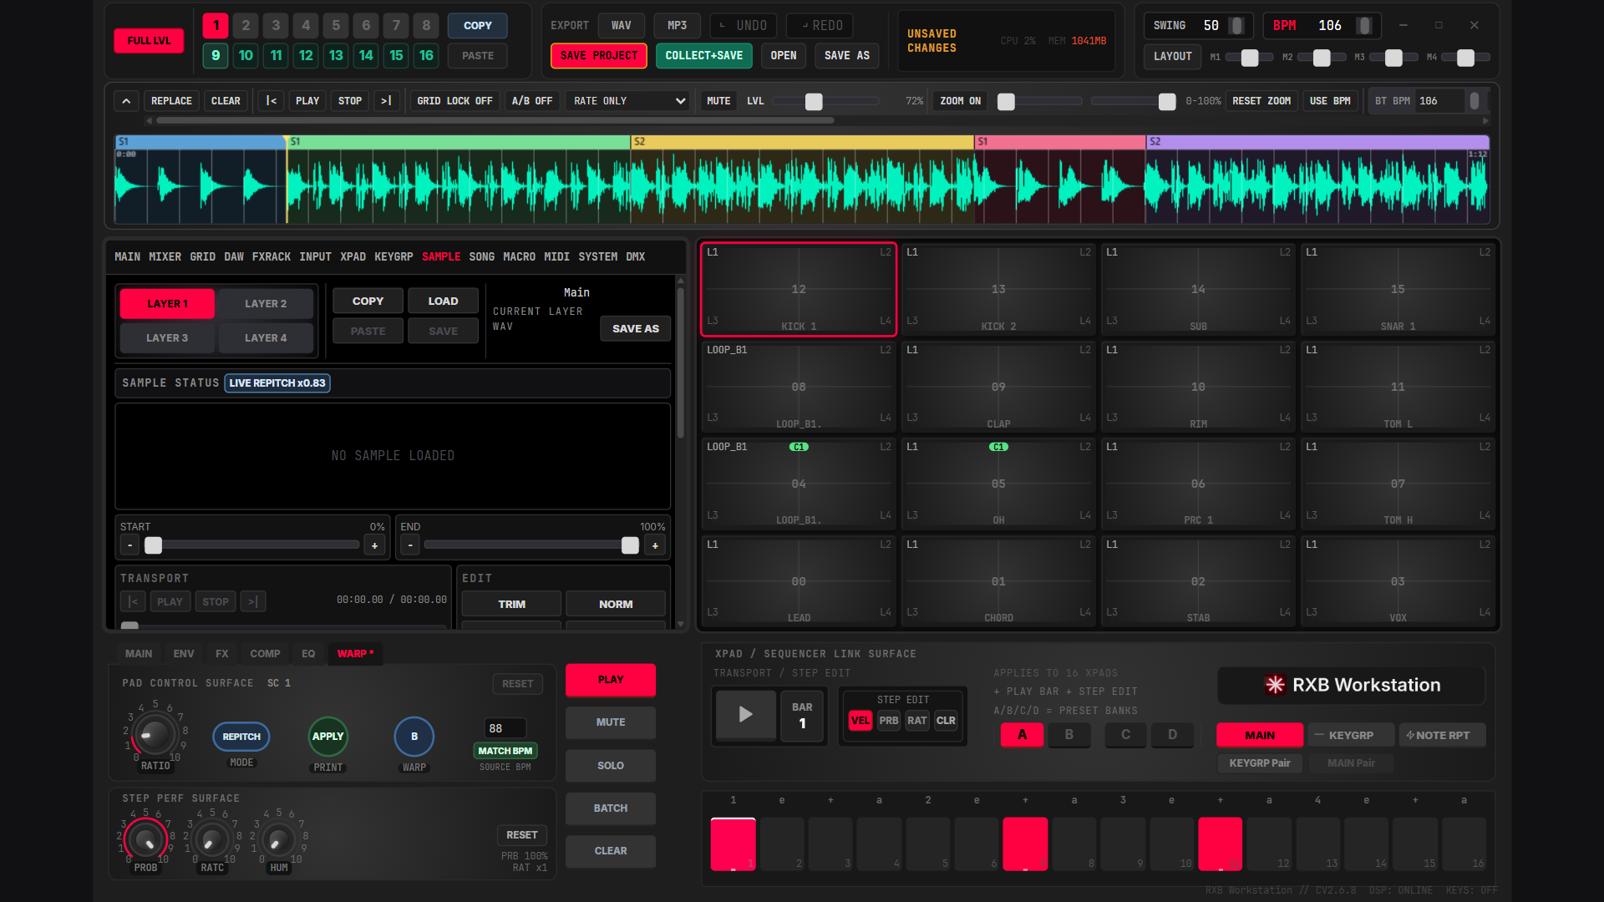The image size is (1604, 902).
Task: Click the sample transport rewind-to-start button
Action: (x=133, y=601)
